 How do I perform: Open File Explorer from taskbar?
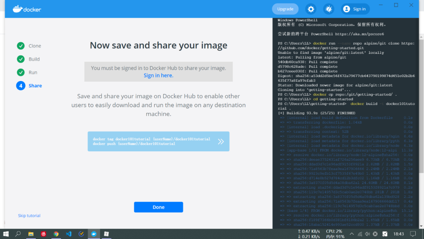point(31,234)
